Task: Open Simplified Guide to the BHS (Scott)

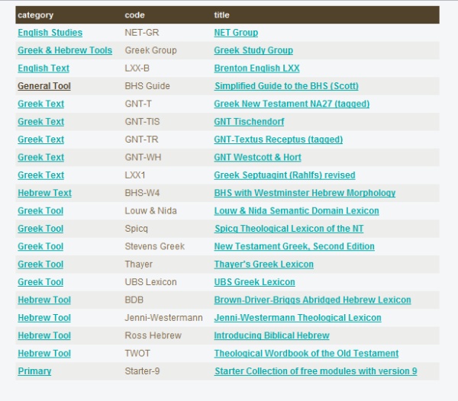Action: pos(286,86)
